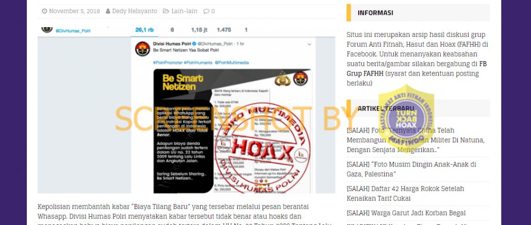The image size is (531, 225).
Task: Click the author user icon beside Dedy Helsyanto
Action: pyautogui.click(x=108, y=11)
